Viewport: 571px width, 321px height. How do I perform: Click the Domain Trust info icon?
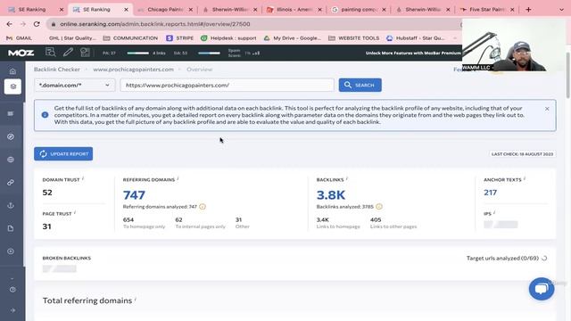(x=83, y=178)
